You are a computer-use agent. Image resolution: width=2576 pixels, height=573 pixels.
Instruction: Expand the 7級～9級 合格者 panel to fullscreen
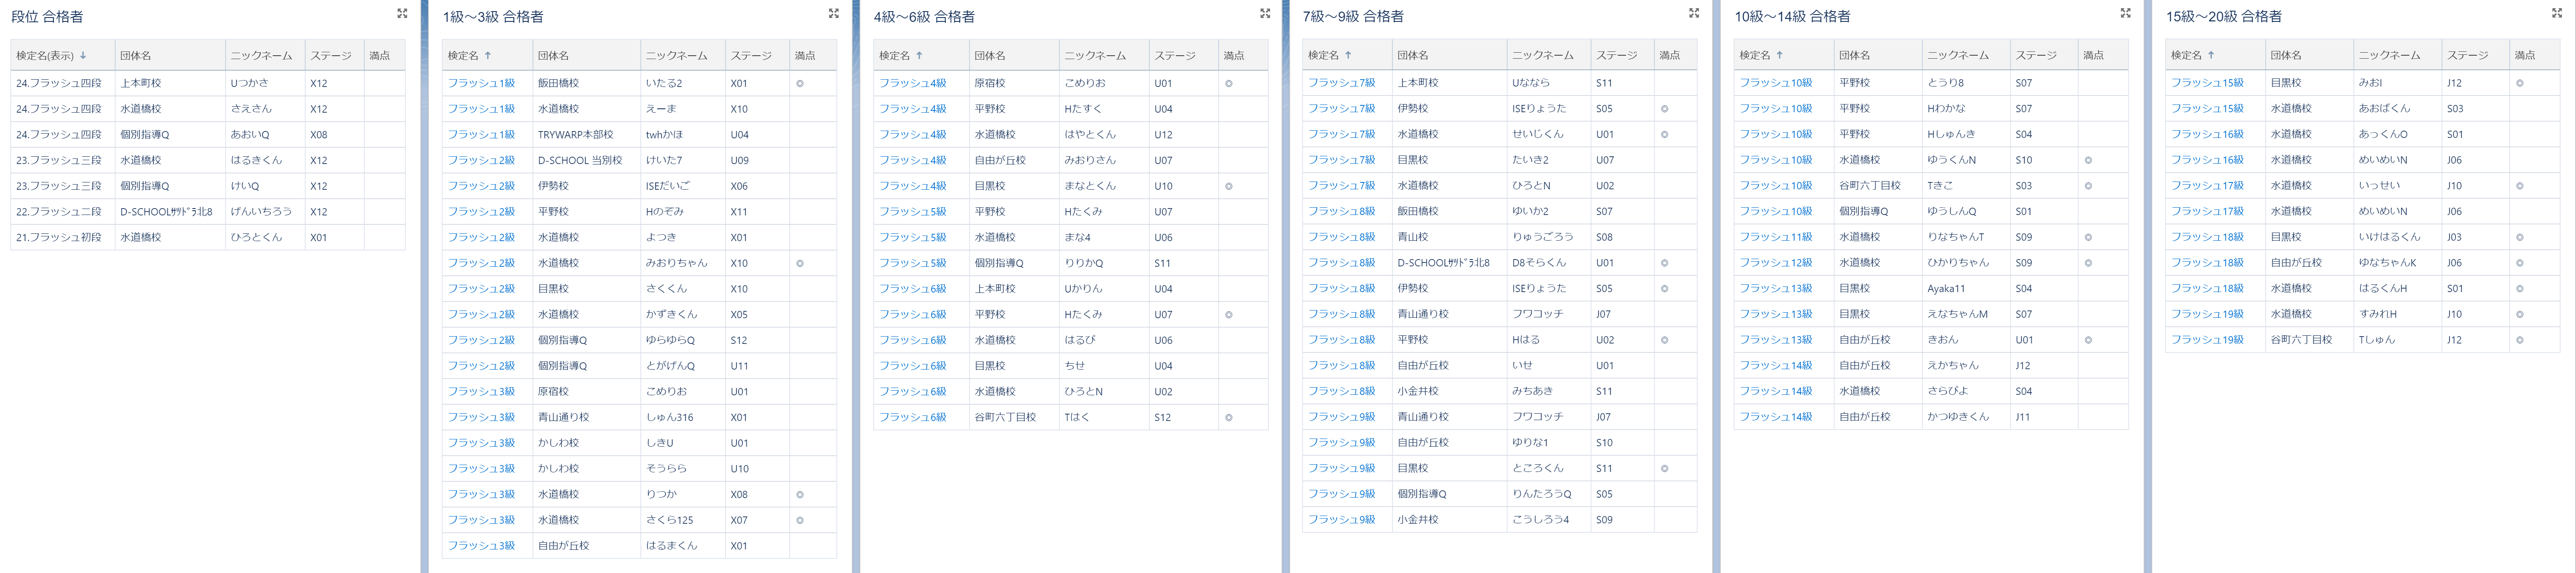(x=1694, y=13)
